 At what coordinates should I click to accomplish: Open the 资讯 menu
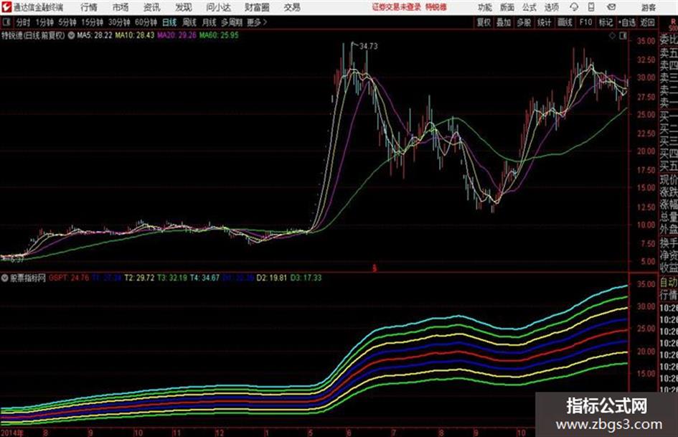tap(152, 7)
